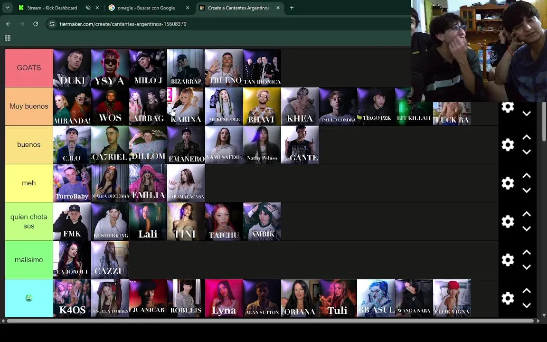Open settings gear for meh row

point(508,183)
